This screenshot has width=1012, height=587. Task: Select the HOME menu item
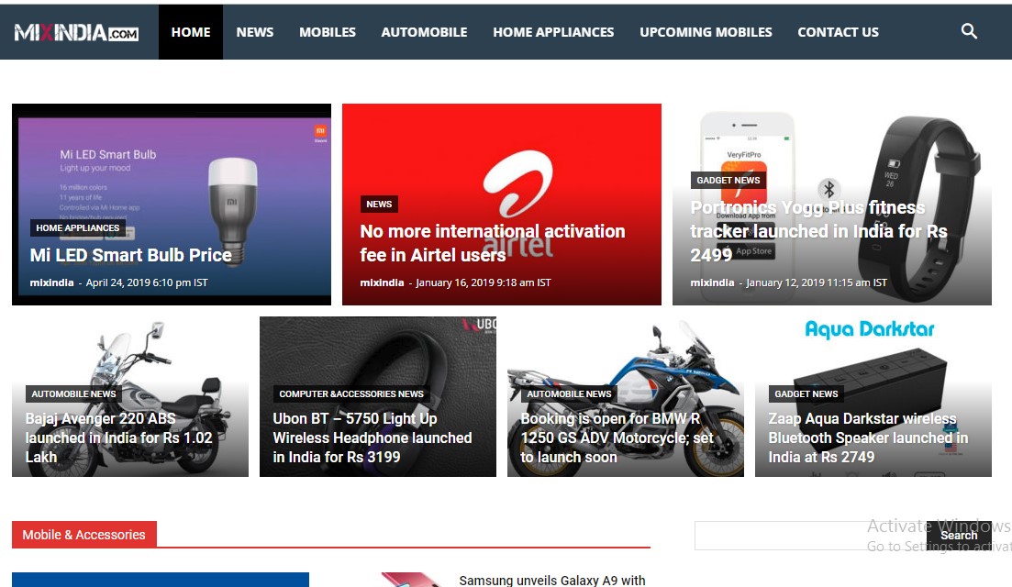(191, 32)
